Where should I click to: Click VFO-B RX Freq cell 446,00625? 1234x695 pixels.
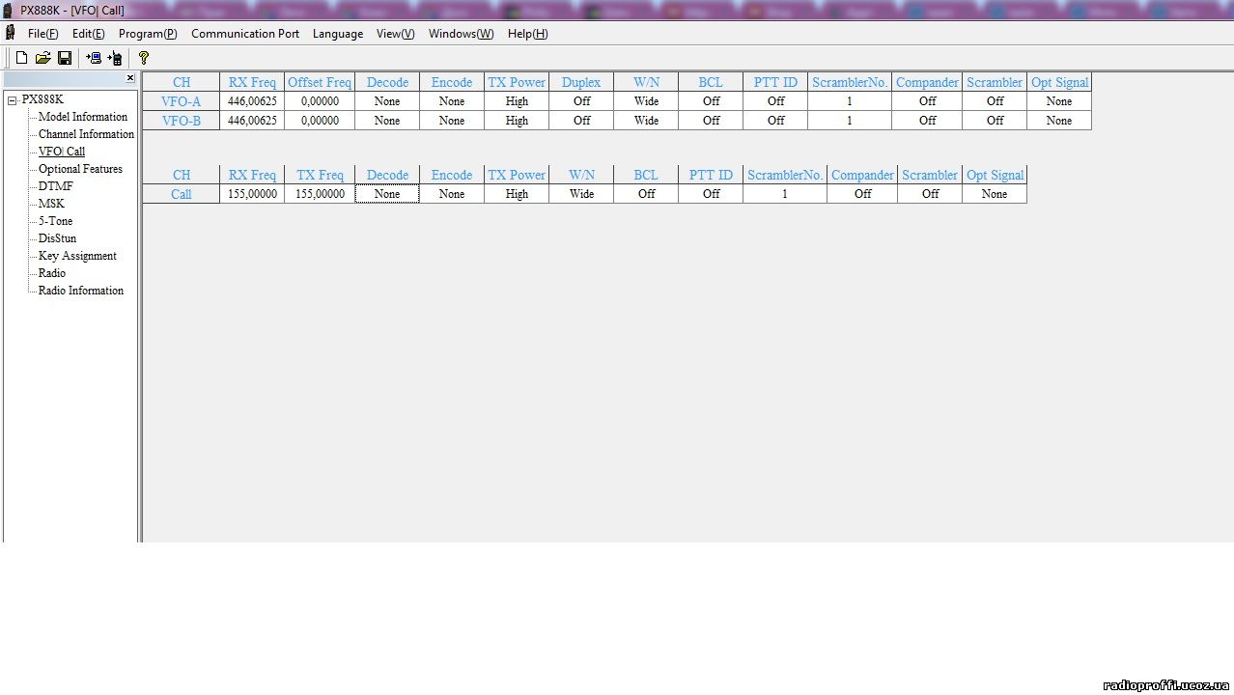click(x=252, y=121)
